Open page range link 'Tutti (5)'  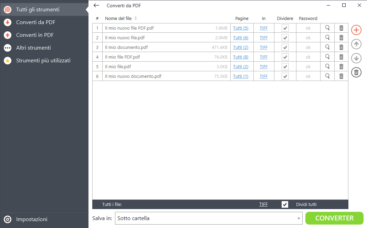click(241, 28)
